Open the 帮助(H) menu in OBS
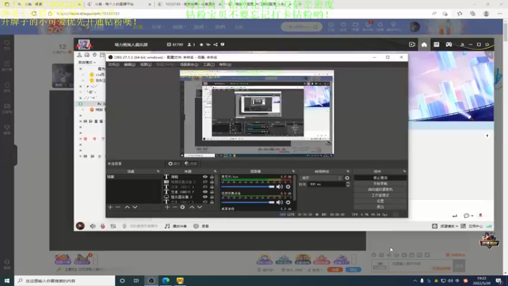 (x=225, y=65)
